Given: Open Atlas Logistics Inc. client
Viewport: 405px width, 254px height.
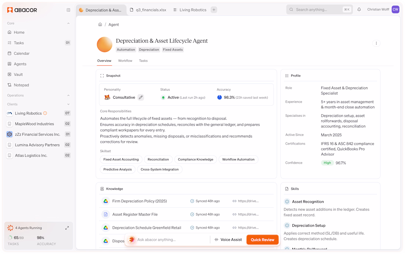Looking at the screenshot, I should tap(39, 155).
